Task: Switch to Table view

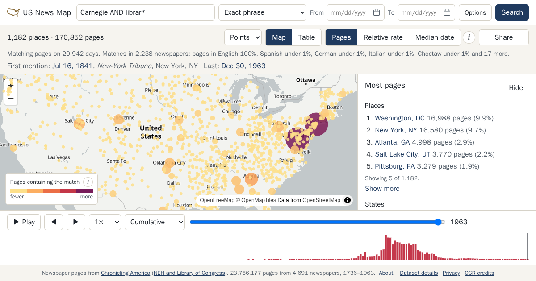Action: [306, 37]
